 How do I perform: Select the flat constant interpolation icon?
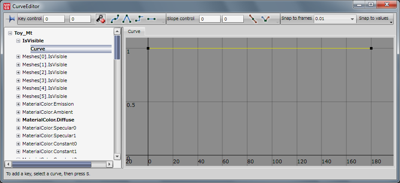click(151, 19)
